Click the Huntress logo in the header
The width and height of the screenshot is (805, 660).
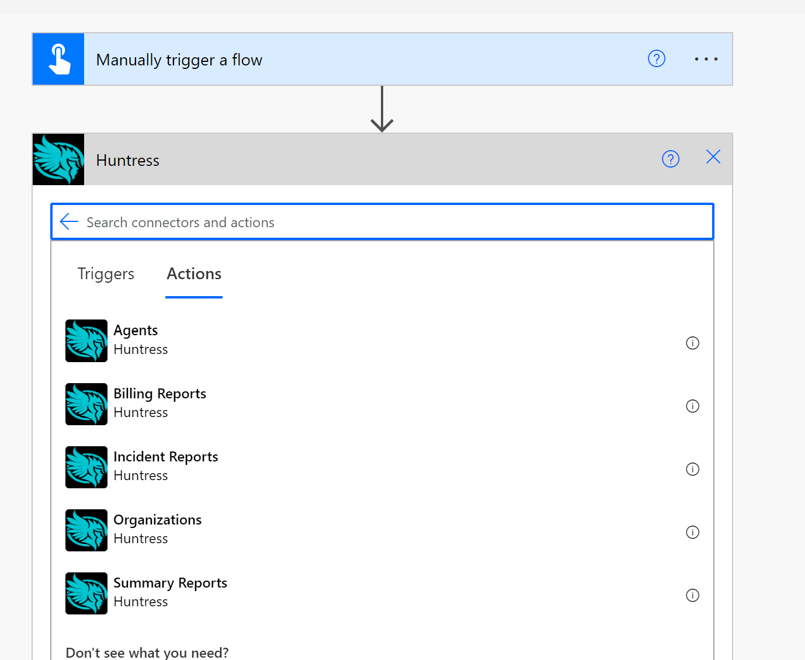click(x=58, y=159)
